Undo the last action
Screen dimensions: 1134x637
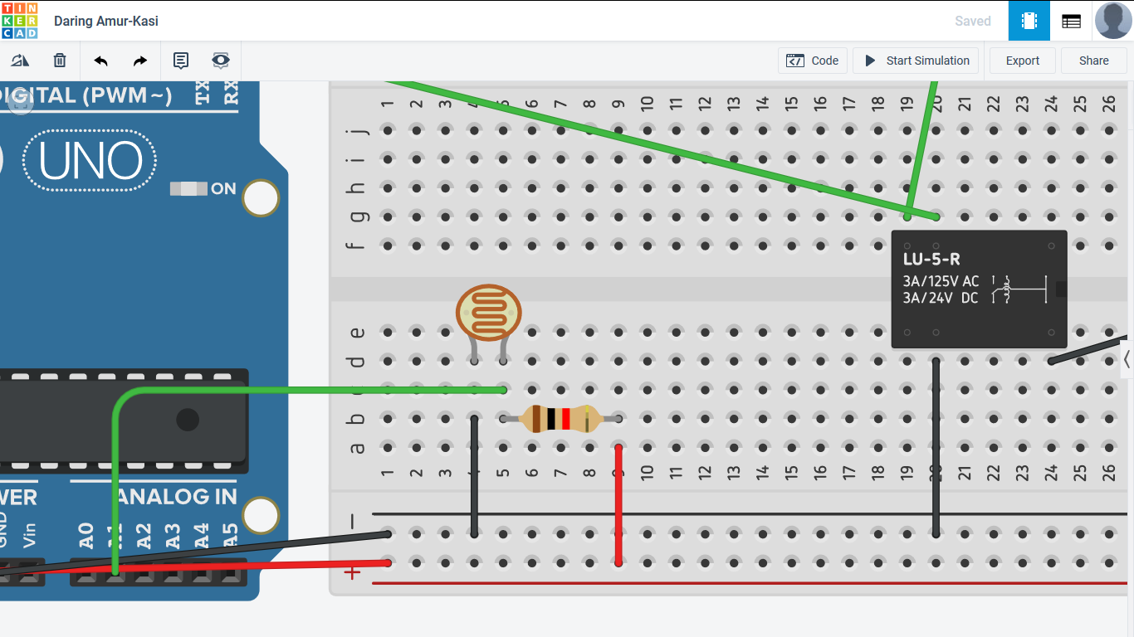(100, 61)
